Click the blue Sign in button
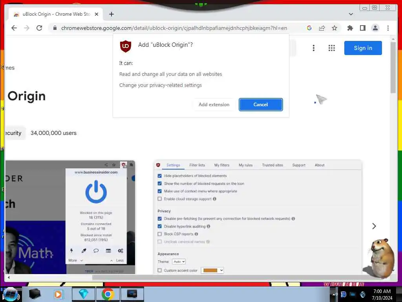402x302 pixels. click(363, 48)
